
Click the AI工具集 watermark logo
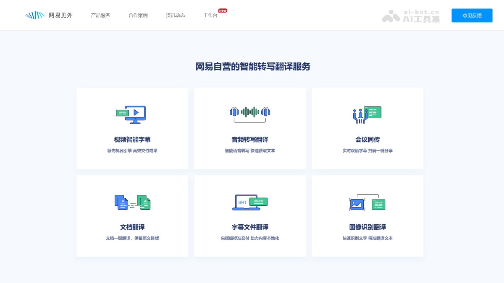[409, 16]
